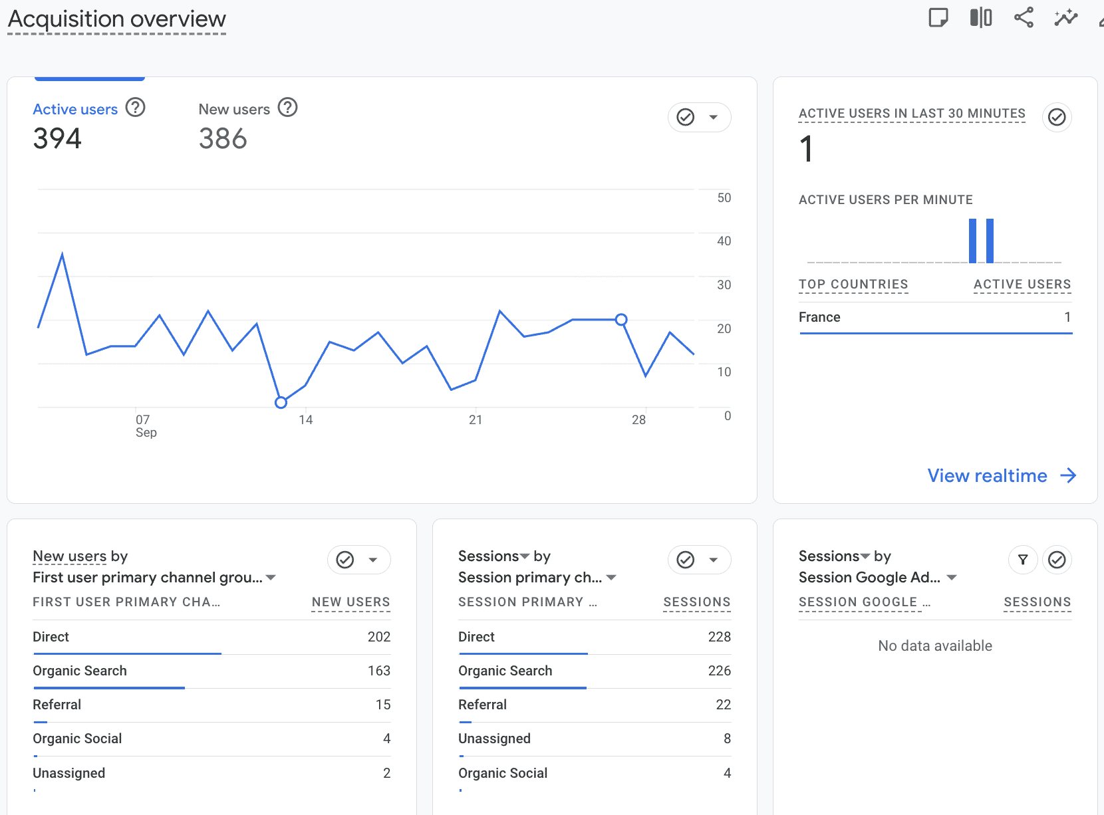Expand the Session primary channel dropdown
Viewport: 1104px width, 815px height.
611,578
